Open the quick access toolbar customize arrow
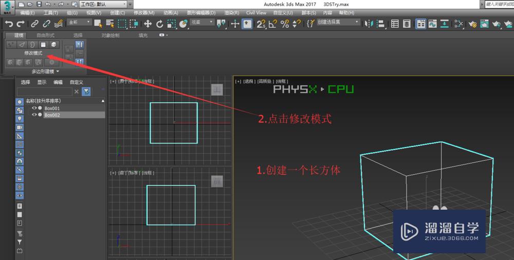Image resolution: width=514 pixels, height=260 pixels. (130, 4)
